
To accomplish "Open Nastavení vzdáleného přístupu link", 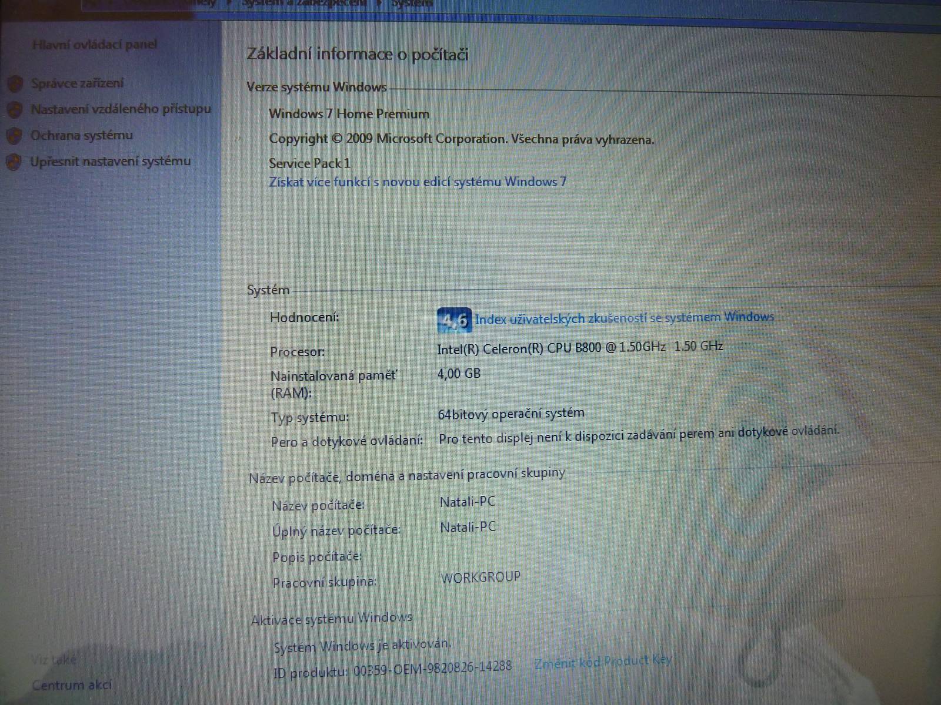I will pyautogui.click(x=121, y=109).
